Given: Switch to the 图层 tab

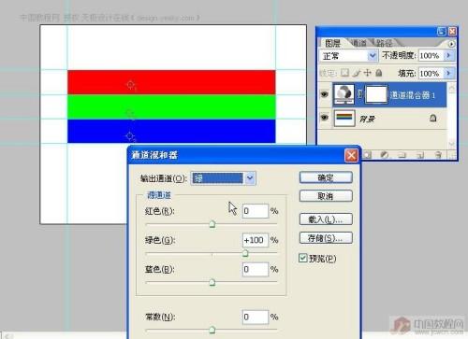Looking at the screenshot, I should (332, 43).
